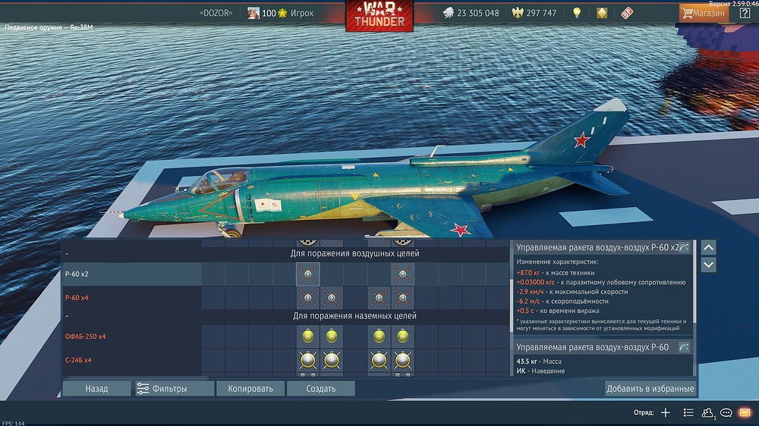Select inner-left rocket in С-24Б x4 row
Image resolution: width=759 pixels, height=426 pixels.
click(x=332, y=361)
